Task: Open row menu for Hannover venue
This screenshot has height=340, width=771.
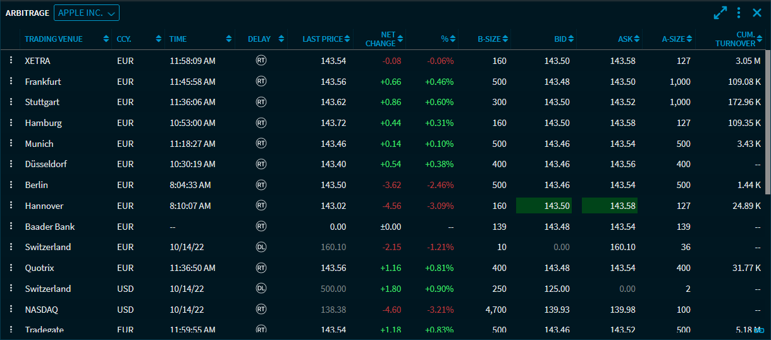Action: pos(11,206)
